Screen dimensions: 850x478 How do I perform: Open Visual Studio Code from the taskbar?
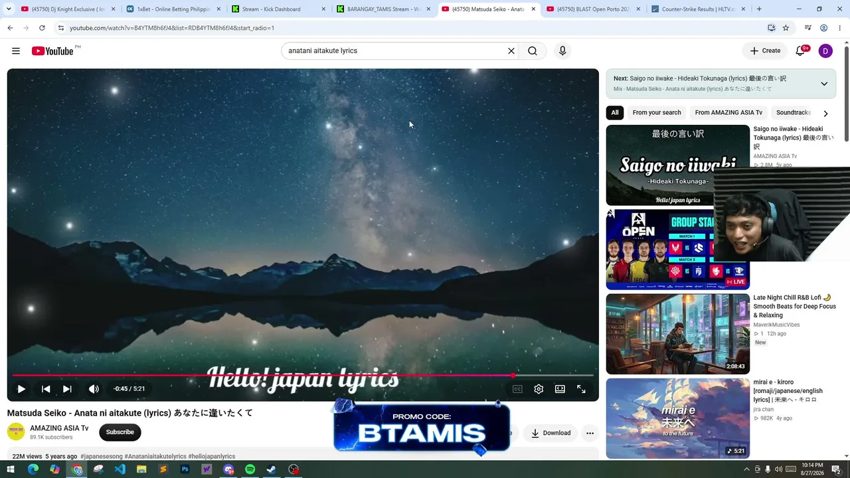pos(120,469)
